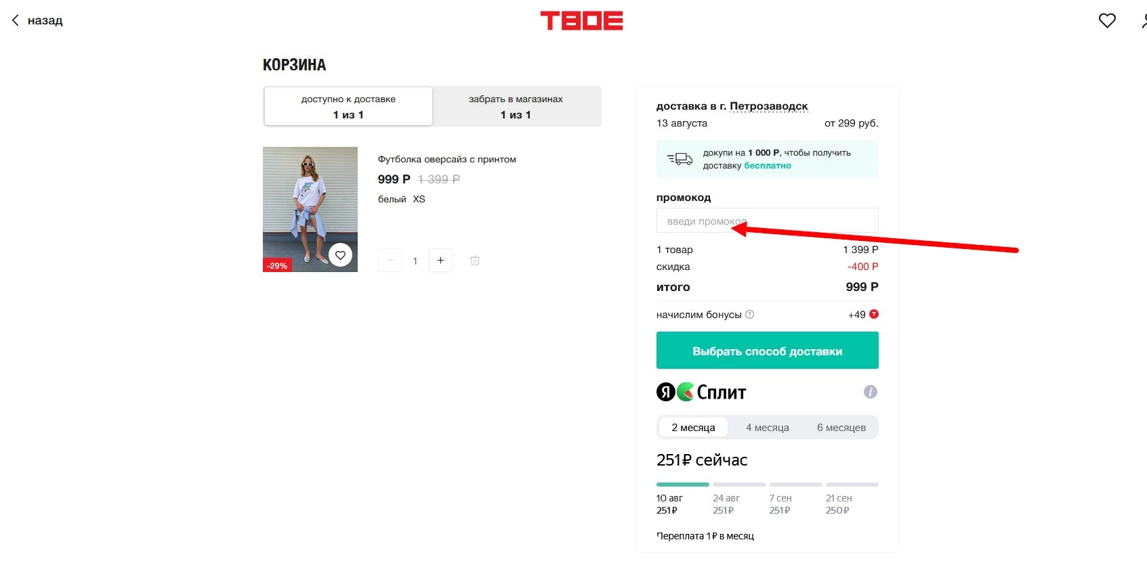Select the 4 месяца payment option
The width and height of the screenshot is (1147, 561).
tap(768, 427)
